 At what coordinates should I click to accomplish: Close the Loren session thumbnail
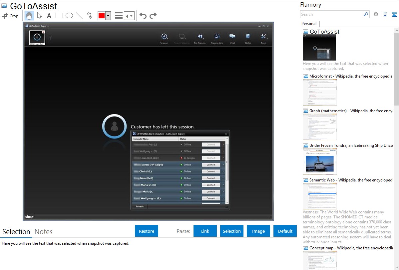[x=44, y=32]
